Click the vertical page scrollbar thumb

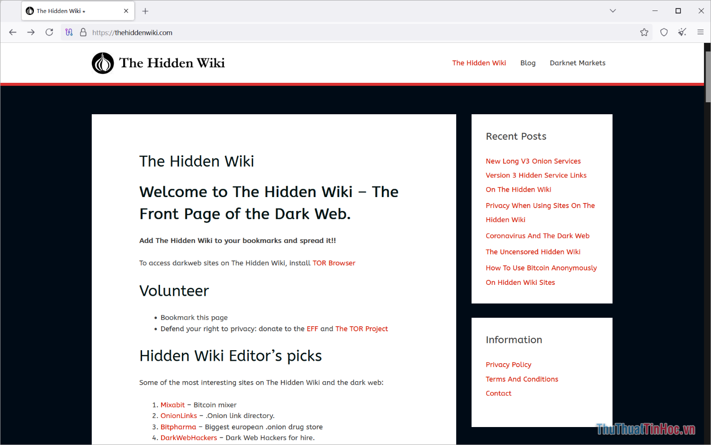708,76
